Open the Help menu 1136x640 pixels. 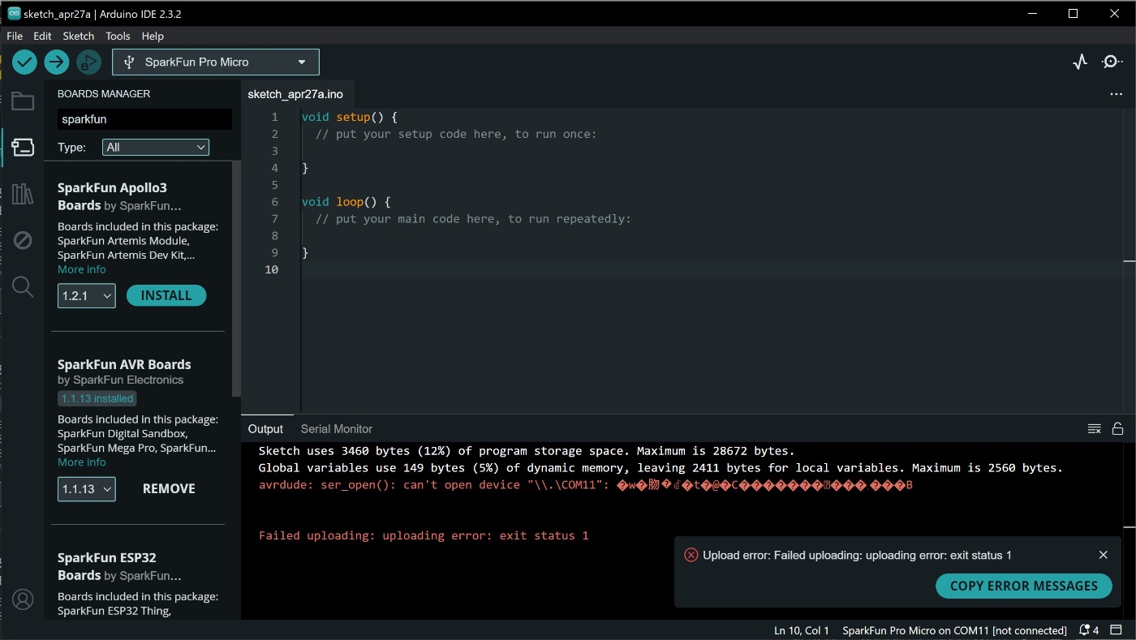153,36
